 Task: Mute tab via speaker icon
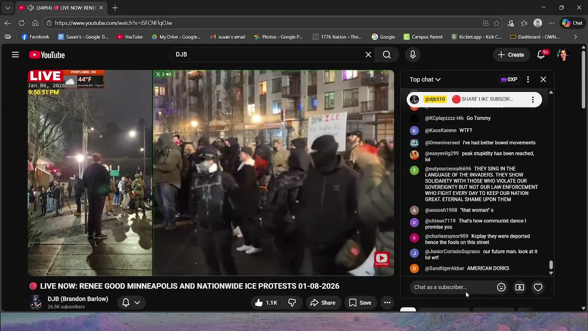tap(30, 8)
